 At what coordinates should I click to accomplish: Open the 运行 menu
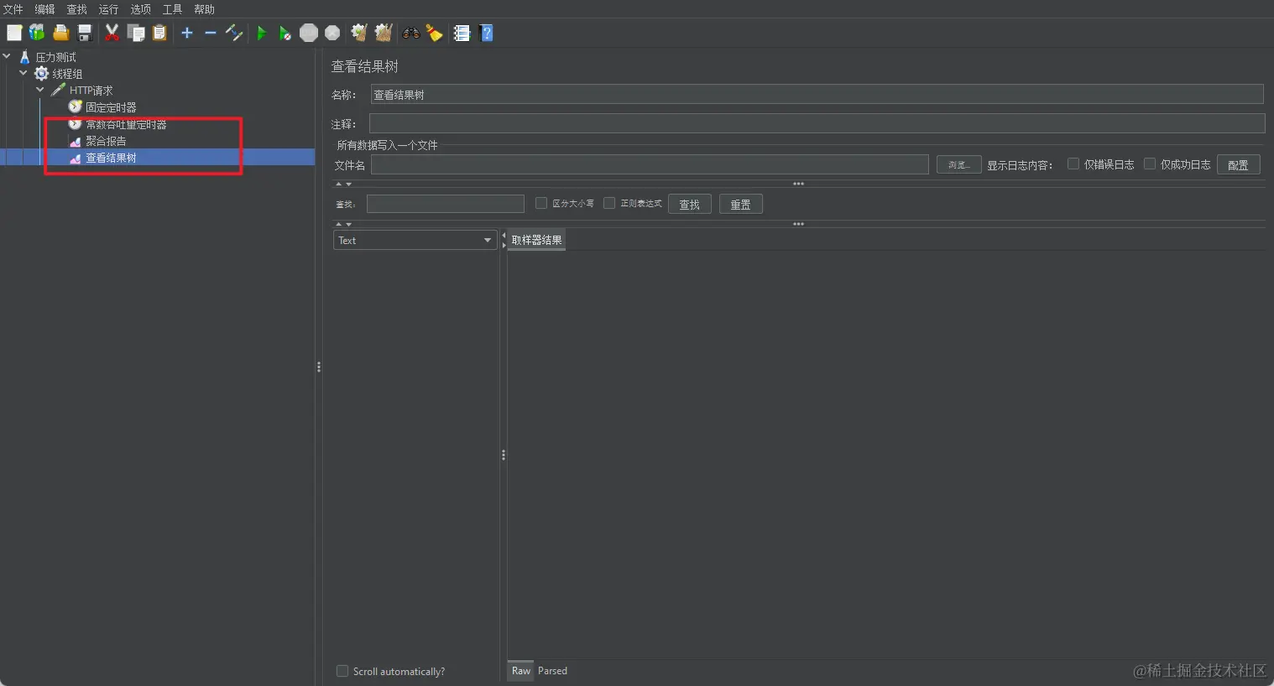pos(108,9)
